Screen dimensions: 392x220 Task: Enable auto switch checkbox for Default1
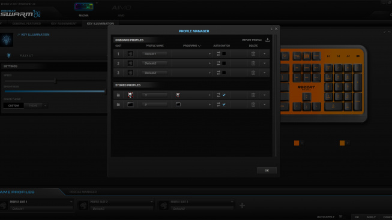224,54
